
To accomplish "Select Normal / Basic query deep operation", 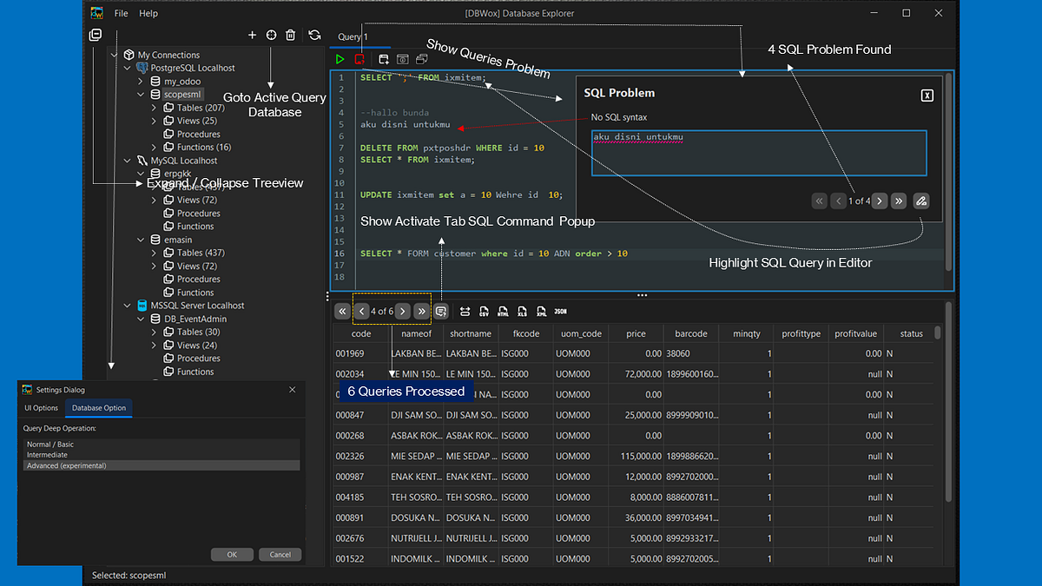I will [50, 444].
